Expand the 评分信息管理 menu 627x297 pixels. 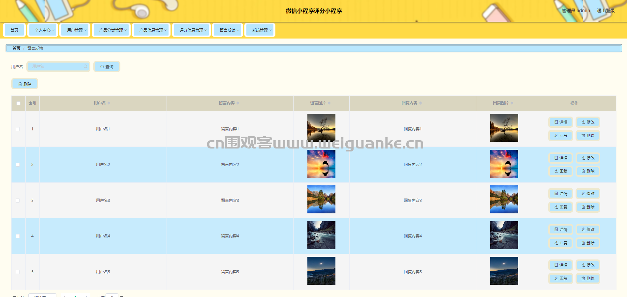191,30
